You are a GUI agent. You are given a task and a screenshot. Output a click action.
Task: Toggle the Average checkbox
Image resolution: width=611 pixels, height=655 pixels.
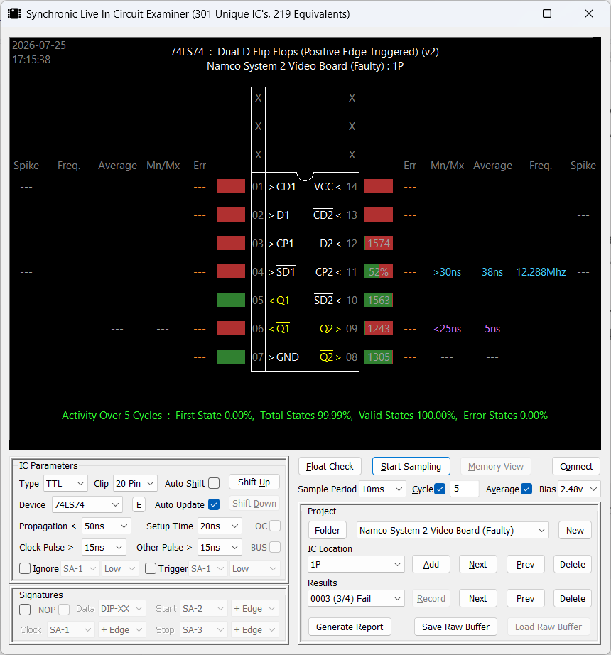click(526, 489)
